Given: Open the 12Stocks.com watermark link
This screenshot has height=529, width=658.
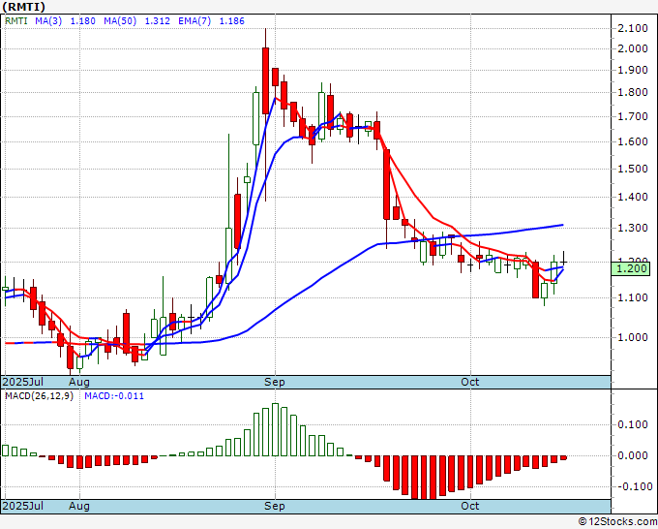Looking at the screenshot, I should point(616,521).
